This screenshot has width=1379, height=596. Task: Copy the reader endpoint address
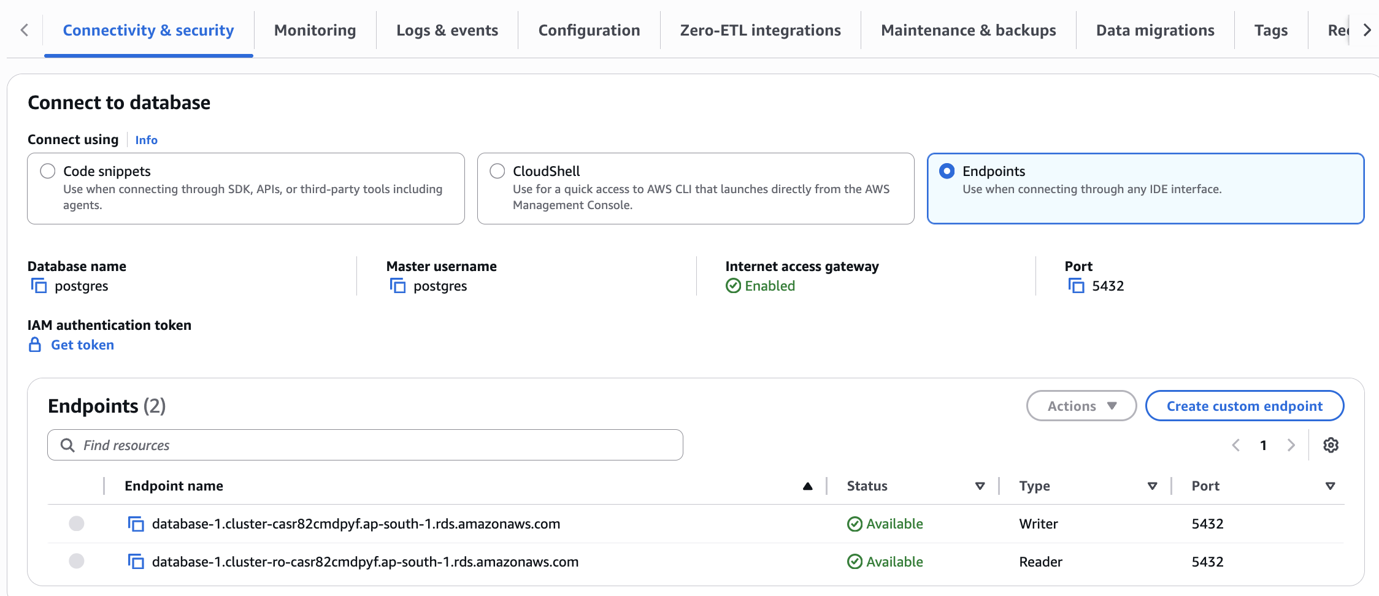[136, 561]
